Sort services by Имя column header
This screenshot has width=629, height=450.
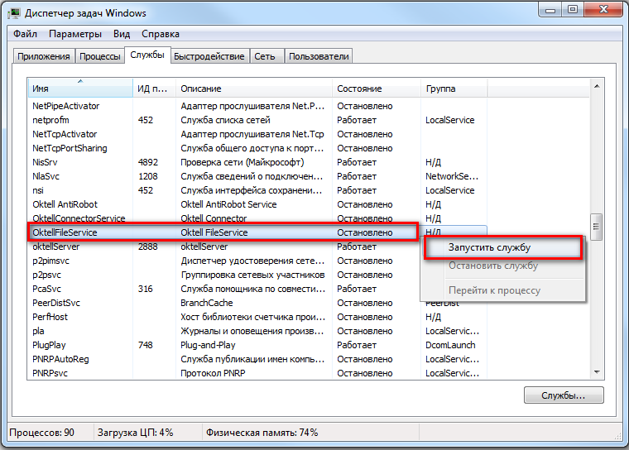click(79, 89)
